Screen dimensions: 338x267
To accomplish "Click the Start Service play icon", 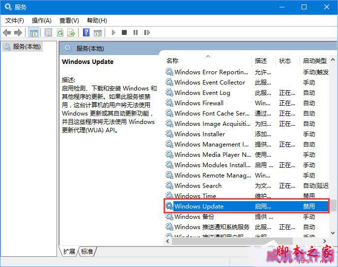I will [113, 32].
